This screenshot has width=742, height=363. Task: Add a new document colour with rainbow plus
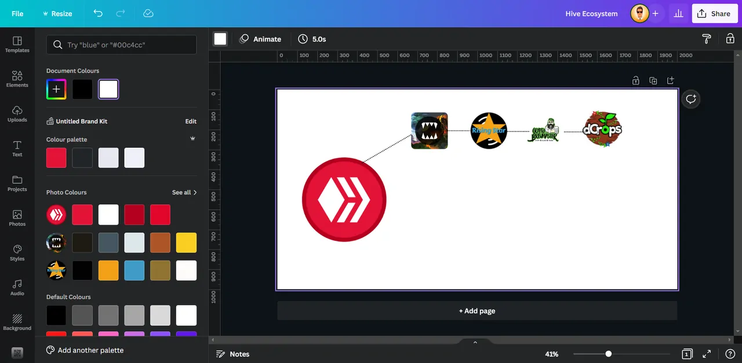pos(56,89)
